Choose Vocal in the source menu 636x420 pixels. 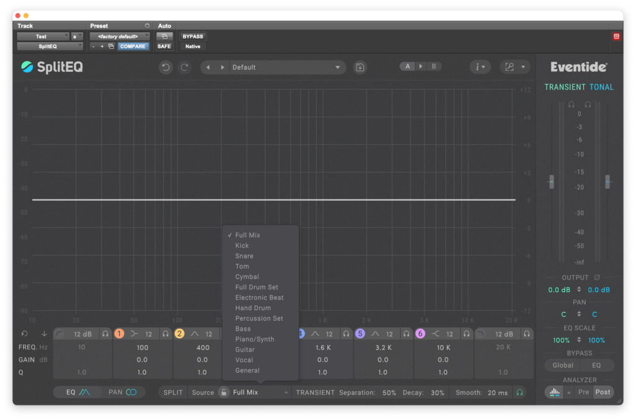(x=244, y=360)
